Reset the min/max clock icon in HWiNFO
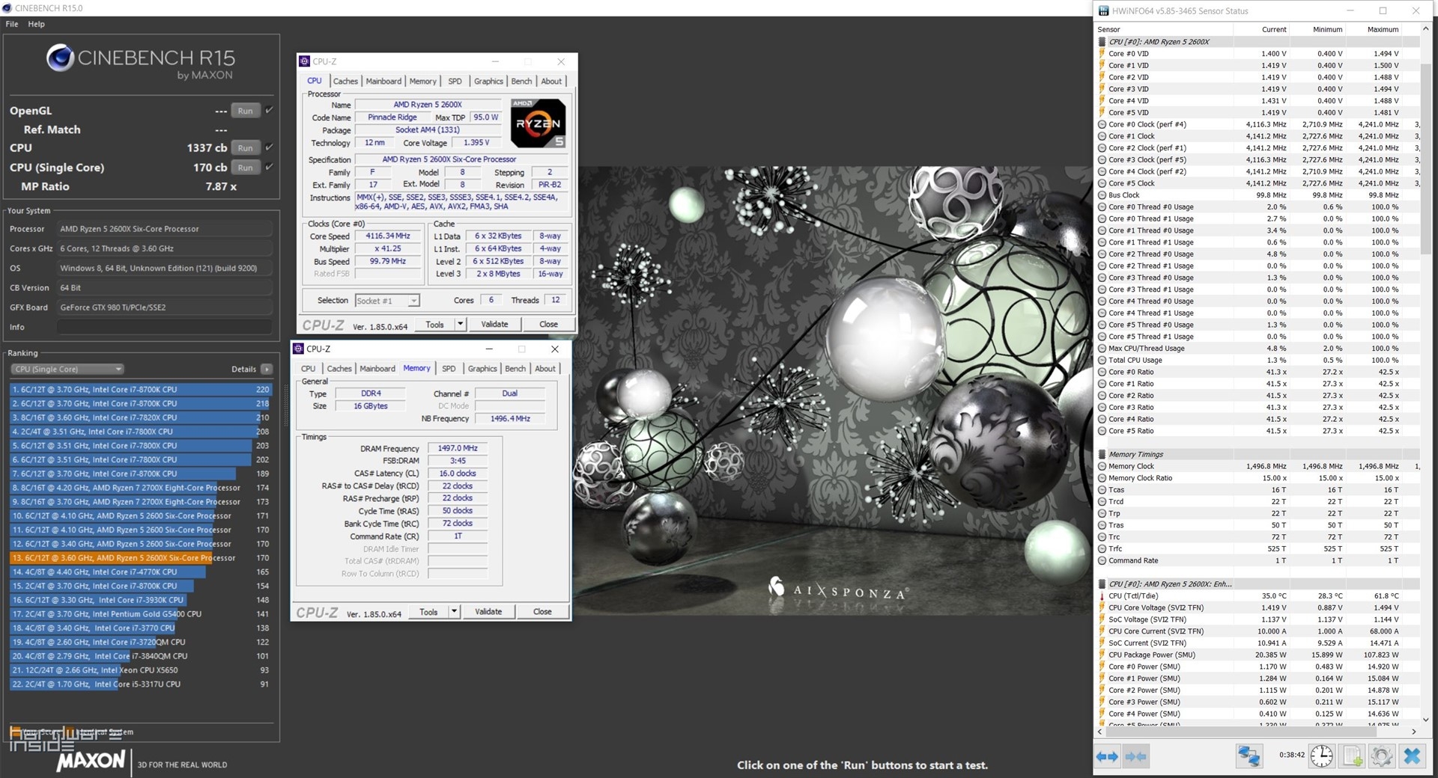The height and width of the screenshot is (778, 1438). click(x=1322, y=756)
